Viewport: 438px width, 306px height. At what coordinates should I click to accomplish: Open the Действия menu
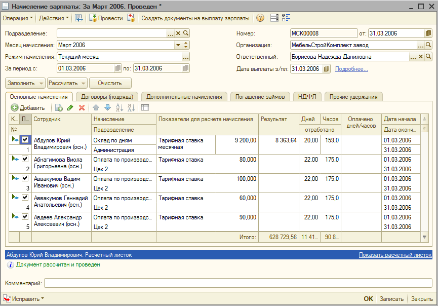[54, 18]
